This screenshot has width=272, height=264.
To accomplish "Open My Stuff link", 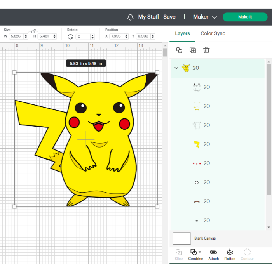I will click(149, 17).
